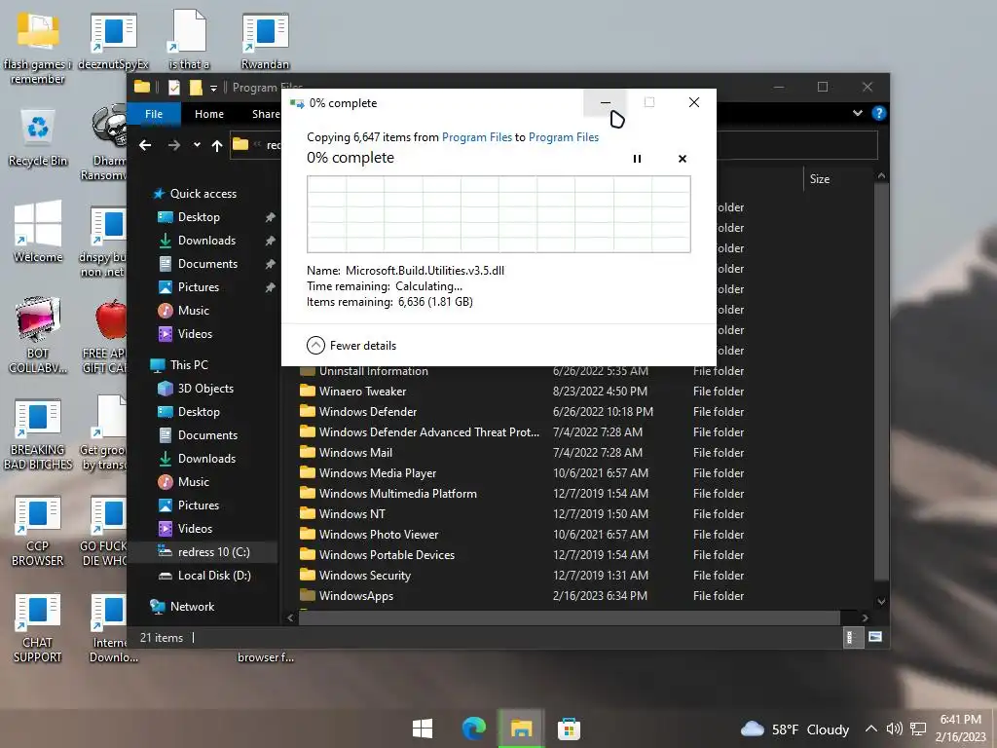
Task: Open the Windows Start menu
Action: pyautogui.click(x=423, y=729)
